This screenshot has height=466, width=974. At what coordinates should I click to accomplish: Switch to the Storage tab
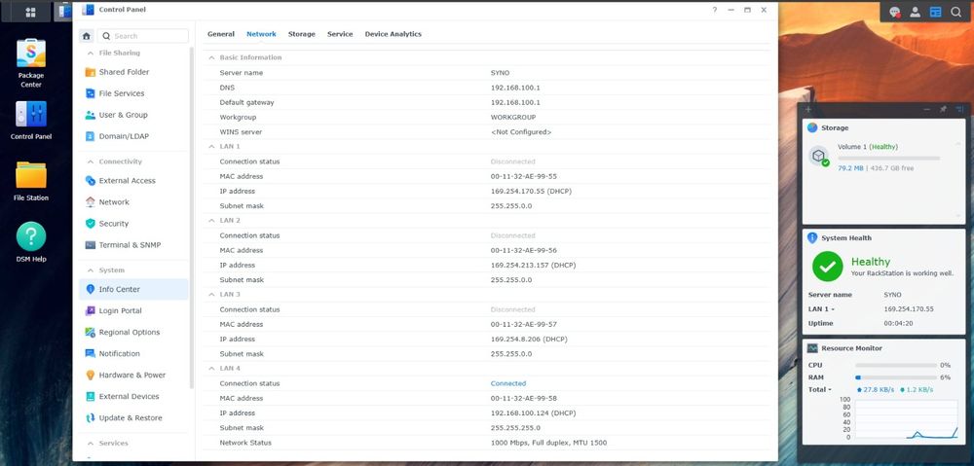pos(301,34)
